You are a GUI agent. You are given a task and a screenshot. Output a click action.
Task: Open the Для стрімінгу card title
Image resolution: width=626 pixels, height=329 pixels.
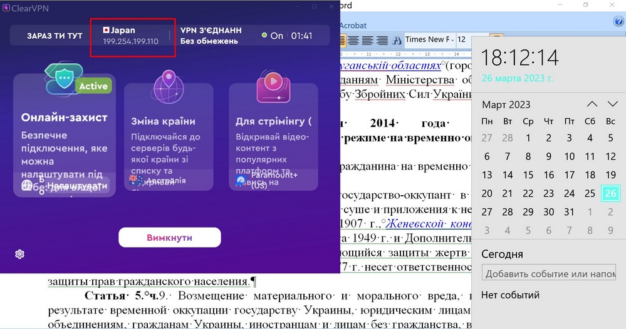[x=273, y=121]
